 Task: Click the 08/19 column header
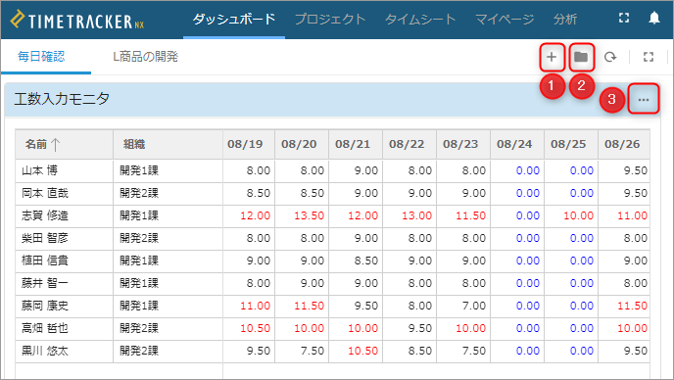245,144
